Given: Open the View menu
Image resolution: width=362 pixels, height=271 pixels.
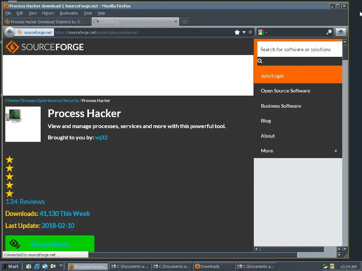Looking at the screenshot, I should tap(33, 13).
